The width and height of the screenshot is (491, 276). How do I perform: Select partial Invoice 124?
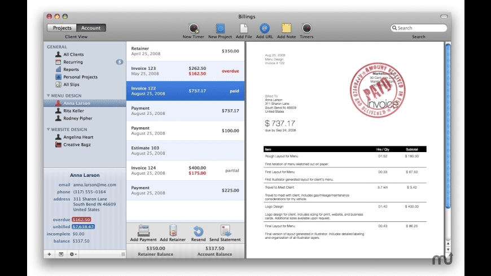pos(185,170)
